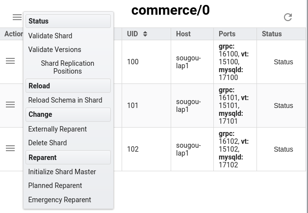Open action menu for tablet 101
The image size is (308, 213).
[10, 105]
